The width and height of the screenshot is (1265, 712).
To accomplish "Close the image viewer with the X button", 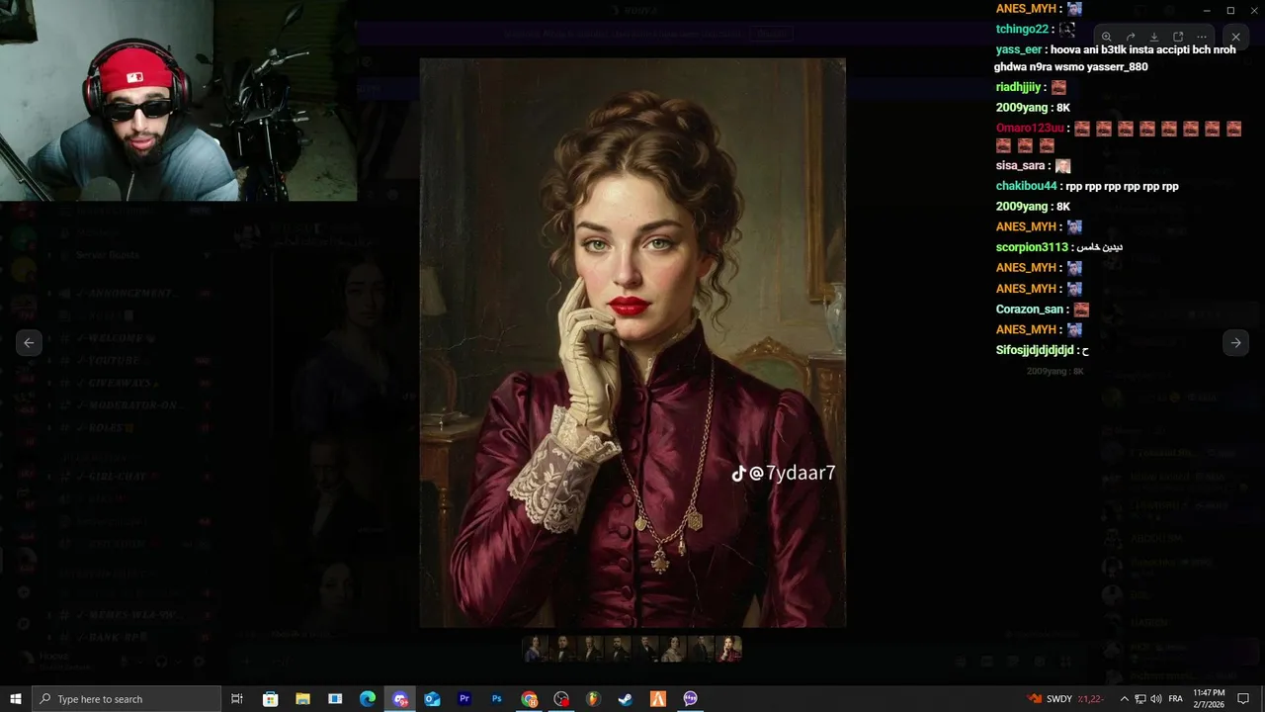I will point(1235,37).
